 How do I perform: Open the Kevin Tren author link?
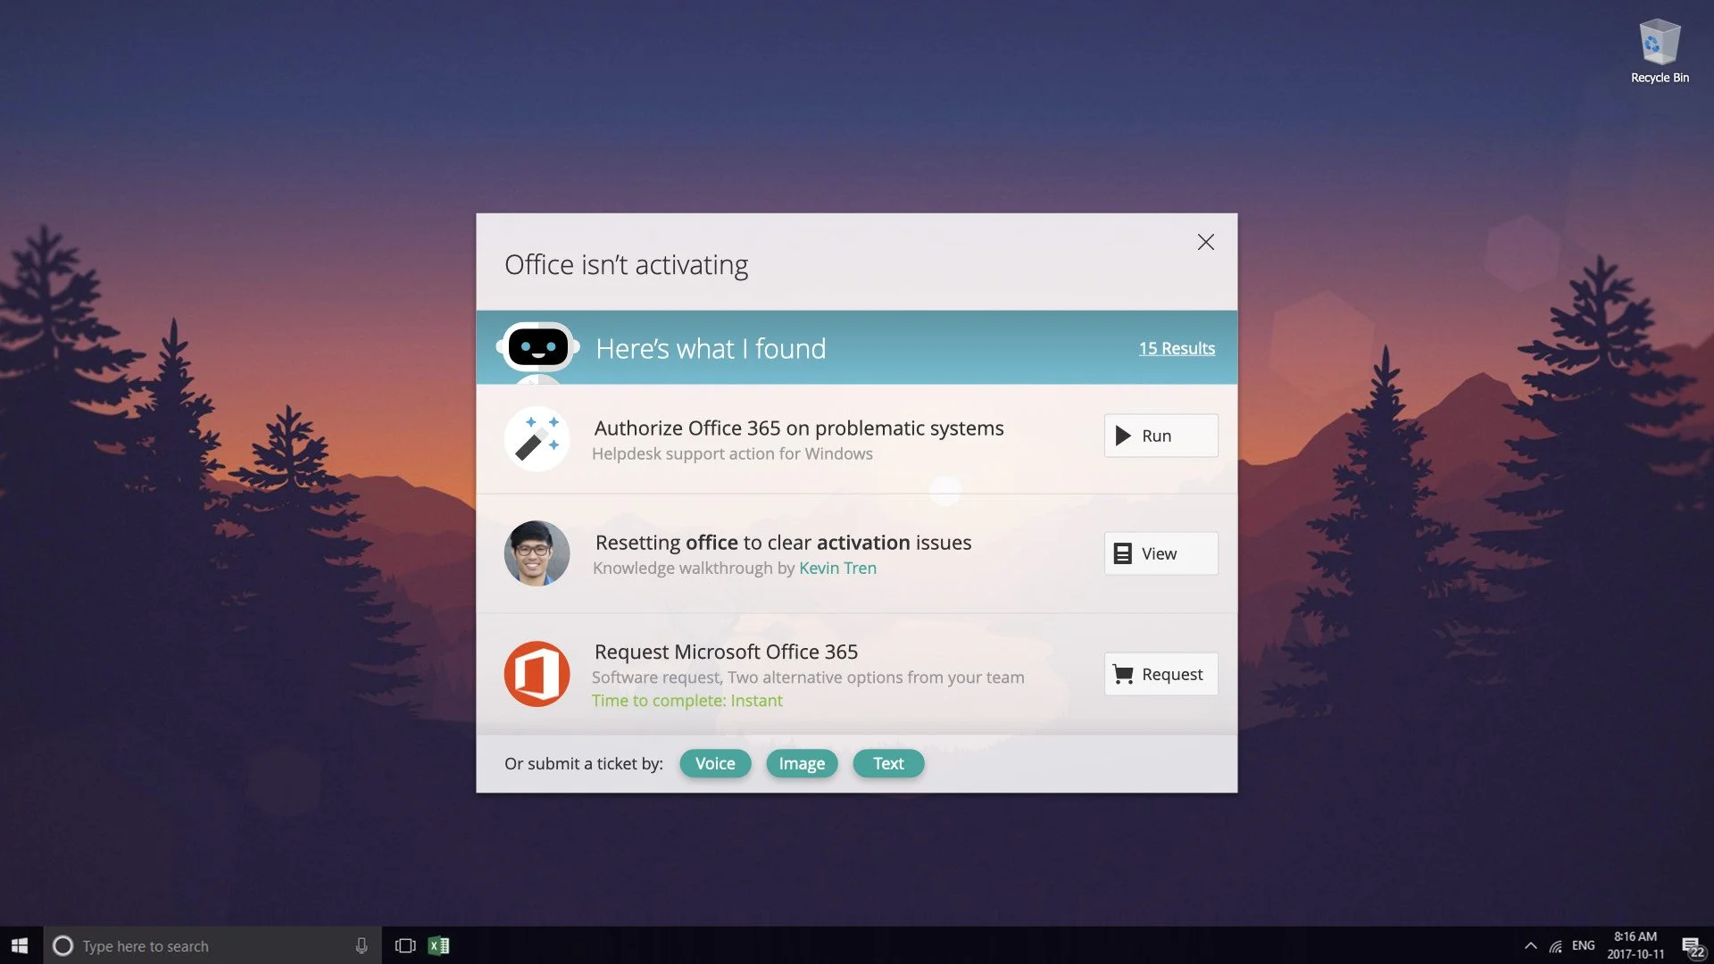click(837, 569)
